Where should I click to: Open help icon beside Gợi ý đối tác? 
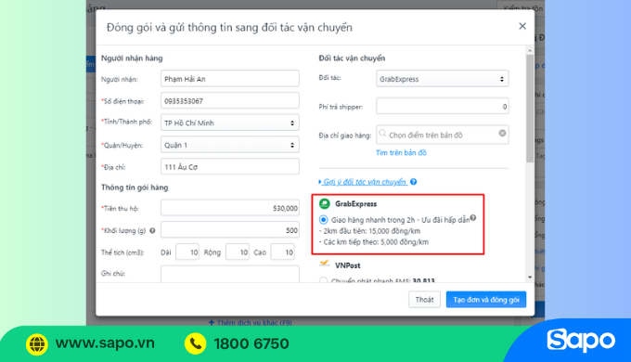tap(413, 182)
